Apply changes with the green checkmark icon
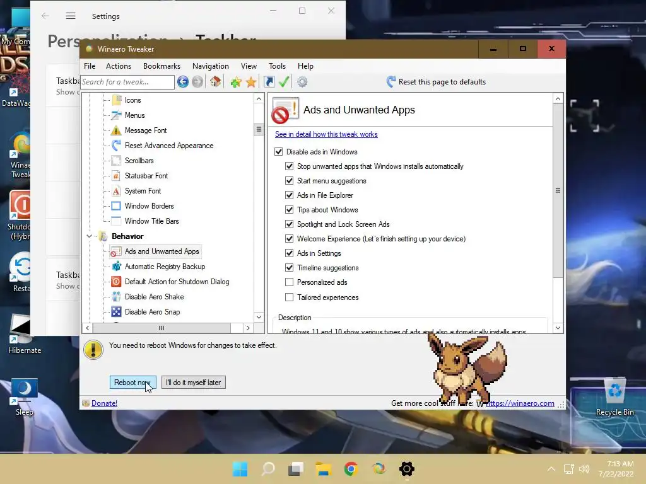Viewport: 646px width, 484px height. (283, 82)
